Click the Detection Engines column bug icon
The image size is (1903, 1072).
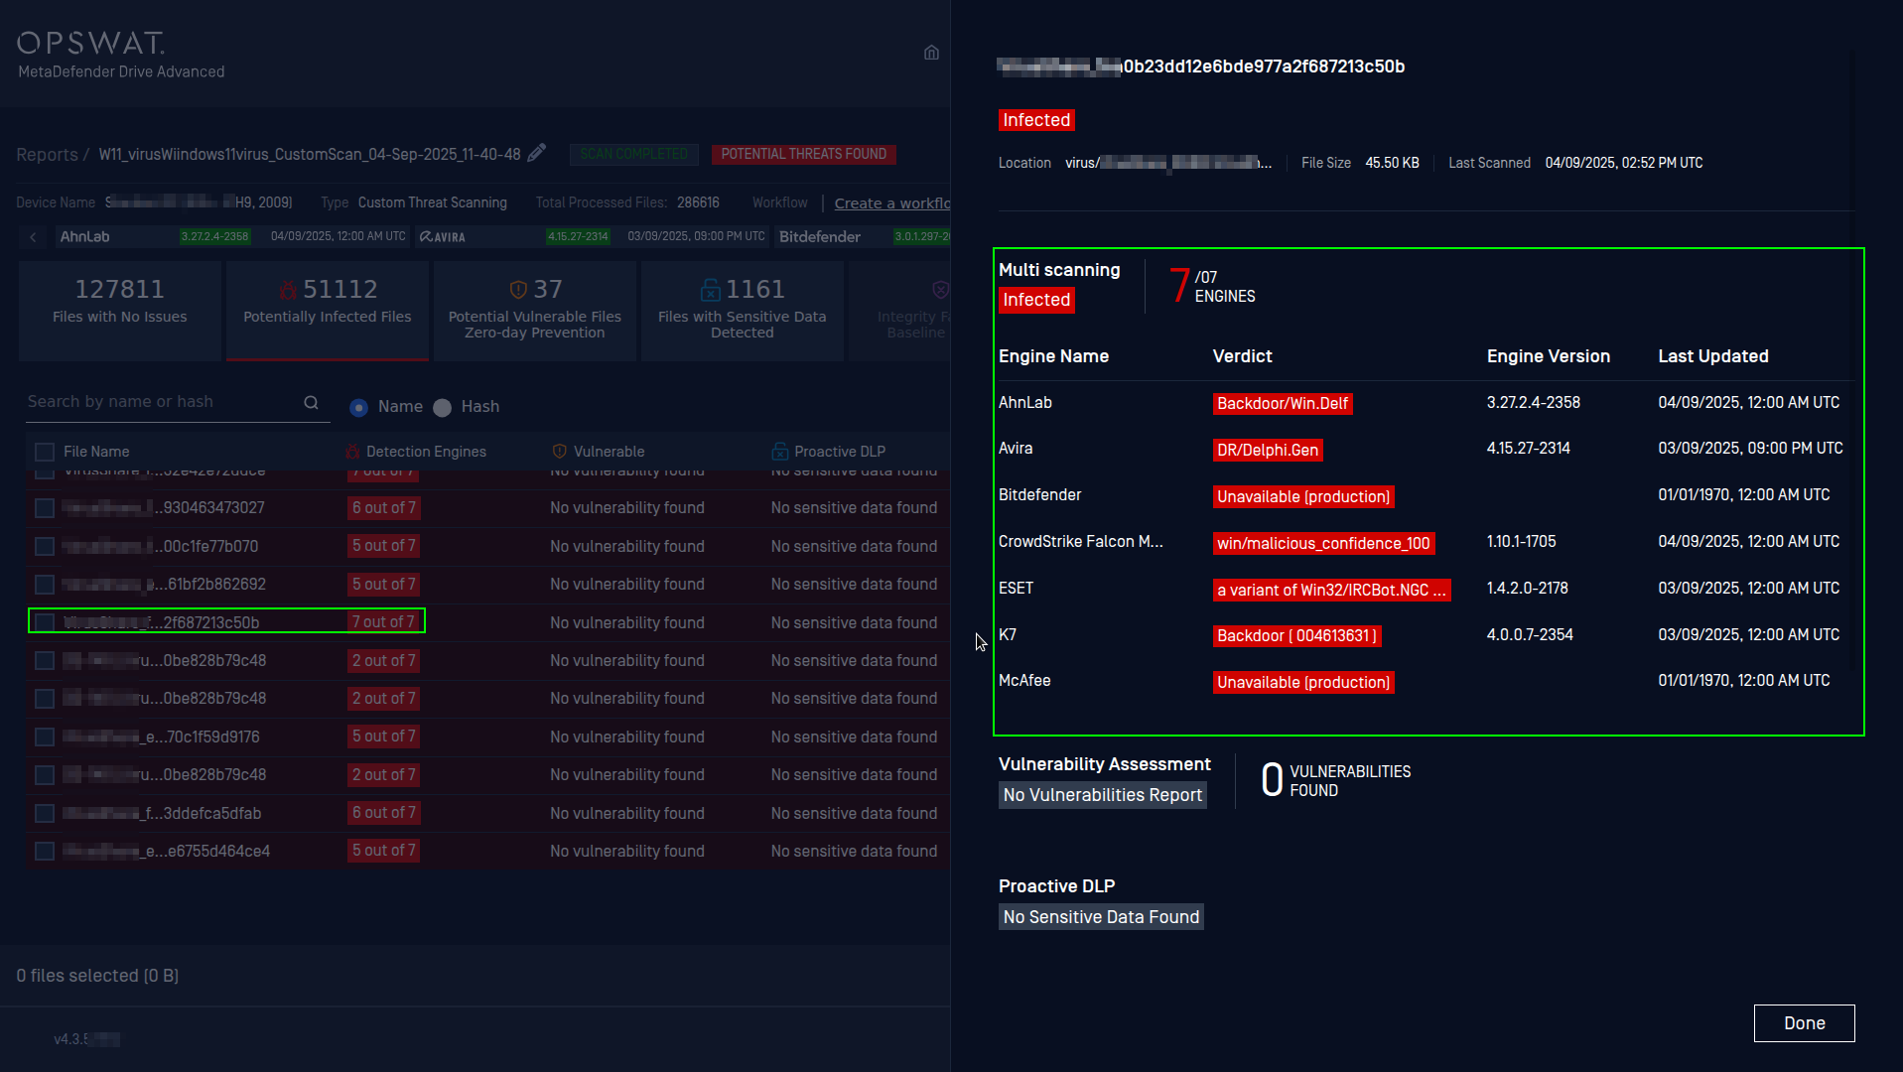(x=352, y=452)
